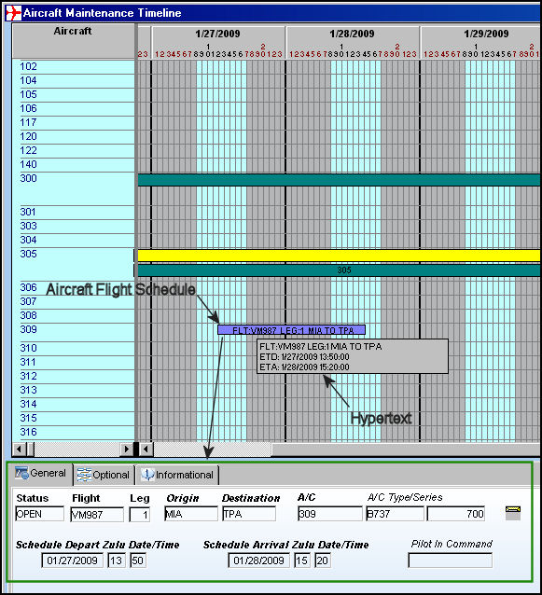The width and height of the screenshot is (542, 595).
Task: Click the Origin field showing MIA
Action: pos(191,514)
